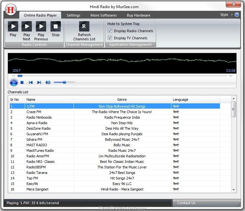This screenshot has width=245, height=211.
Task: Sort by the Language column header
Action: coord(195,99)
